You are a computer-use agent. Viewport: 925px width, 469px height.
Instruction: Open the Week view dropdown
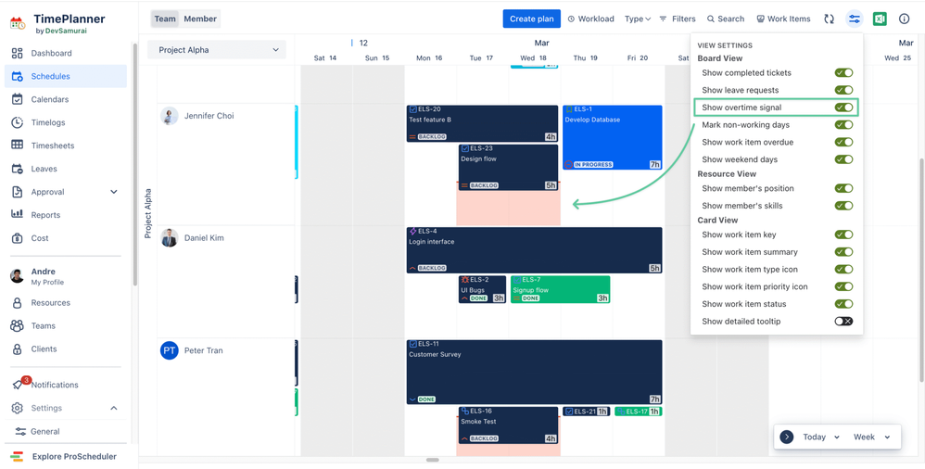(871, 437)
